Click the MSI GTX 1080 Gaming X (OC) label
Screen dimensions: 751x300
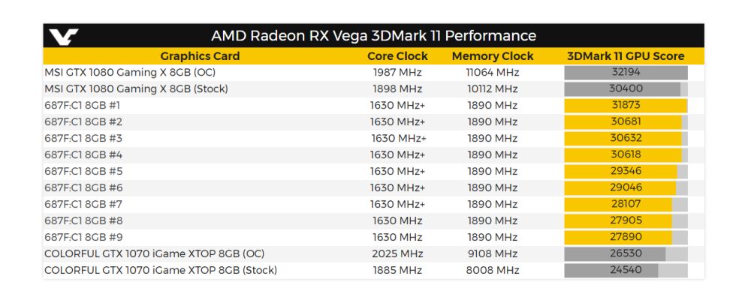129,73
